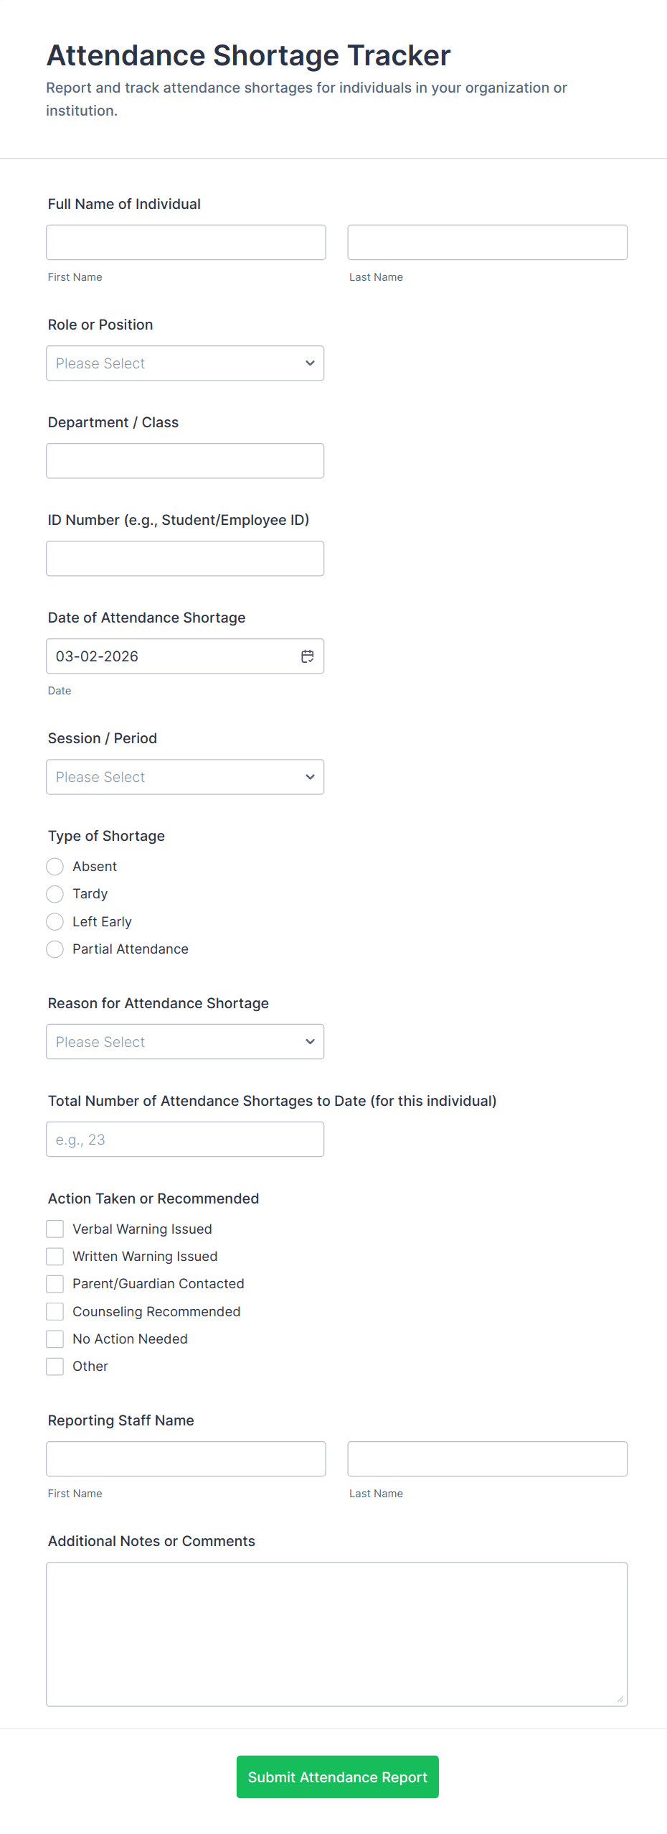The height and width of the screenshot is (1834, 667).
Task: Choose Tardy as shortage type
Action: (x=55, y=894)
